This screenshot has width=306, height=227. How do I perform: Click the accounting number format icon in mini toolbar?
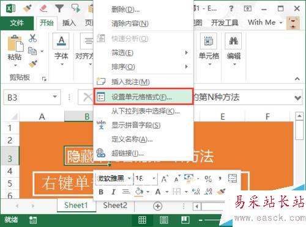[x=188, y=178]
